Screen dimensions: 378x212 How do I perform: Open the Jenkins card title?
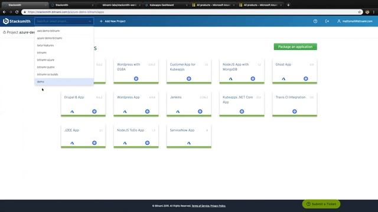tap(176, 97)
